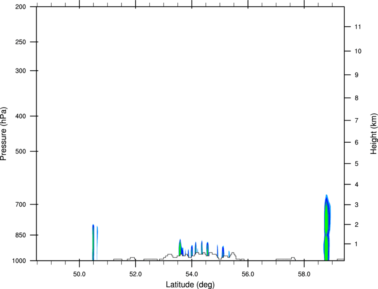The image size is (378, 289).
Task: Click the 52.0 latitude tick label
Action: (136, 274)
